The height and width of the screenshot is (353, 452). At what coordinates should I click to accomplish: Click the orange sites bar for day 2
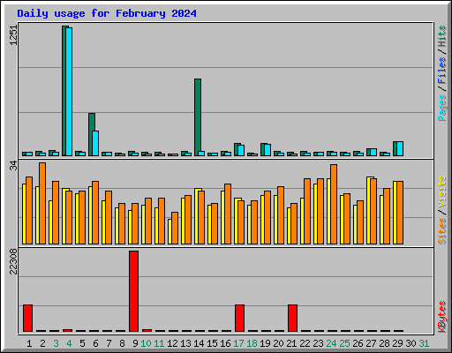pos(42,203)
